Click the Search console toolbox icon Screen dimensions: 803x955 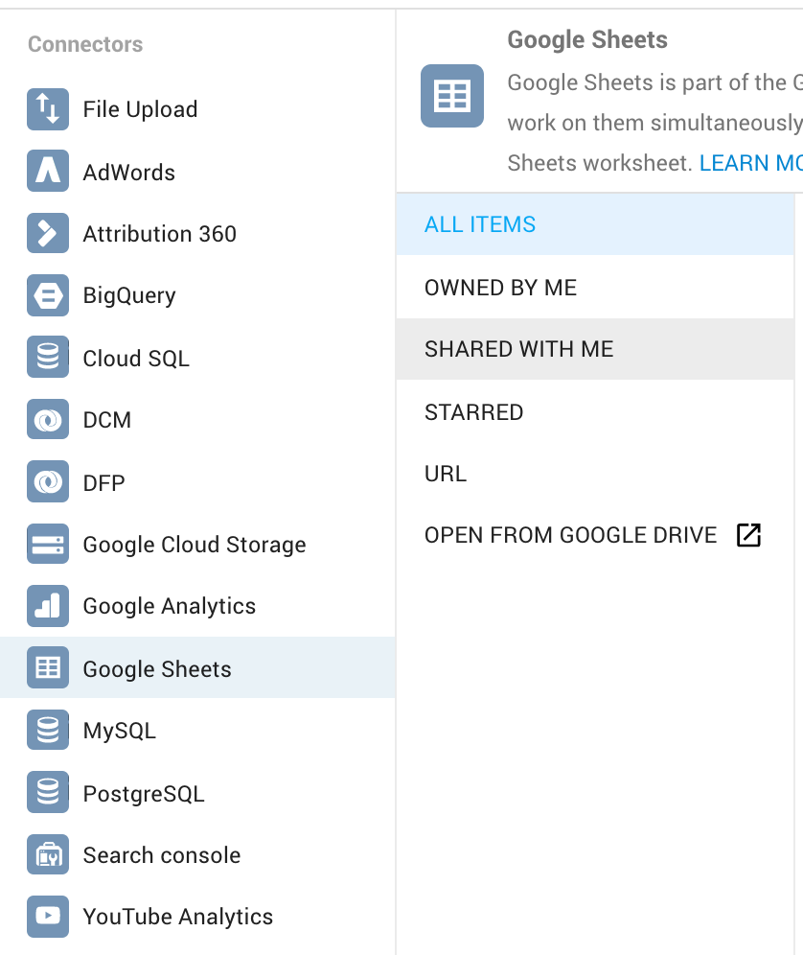pyautogui.click(x=48, y=854)
